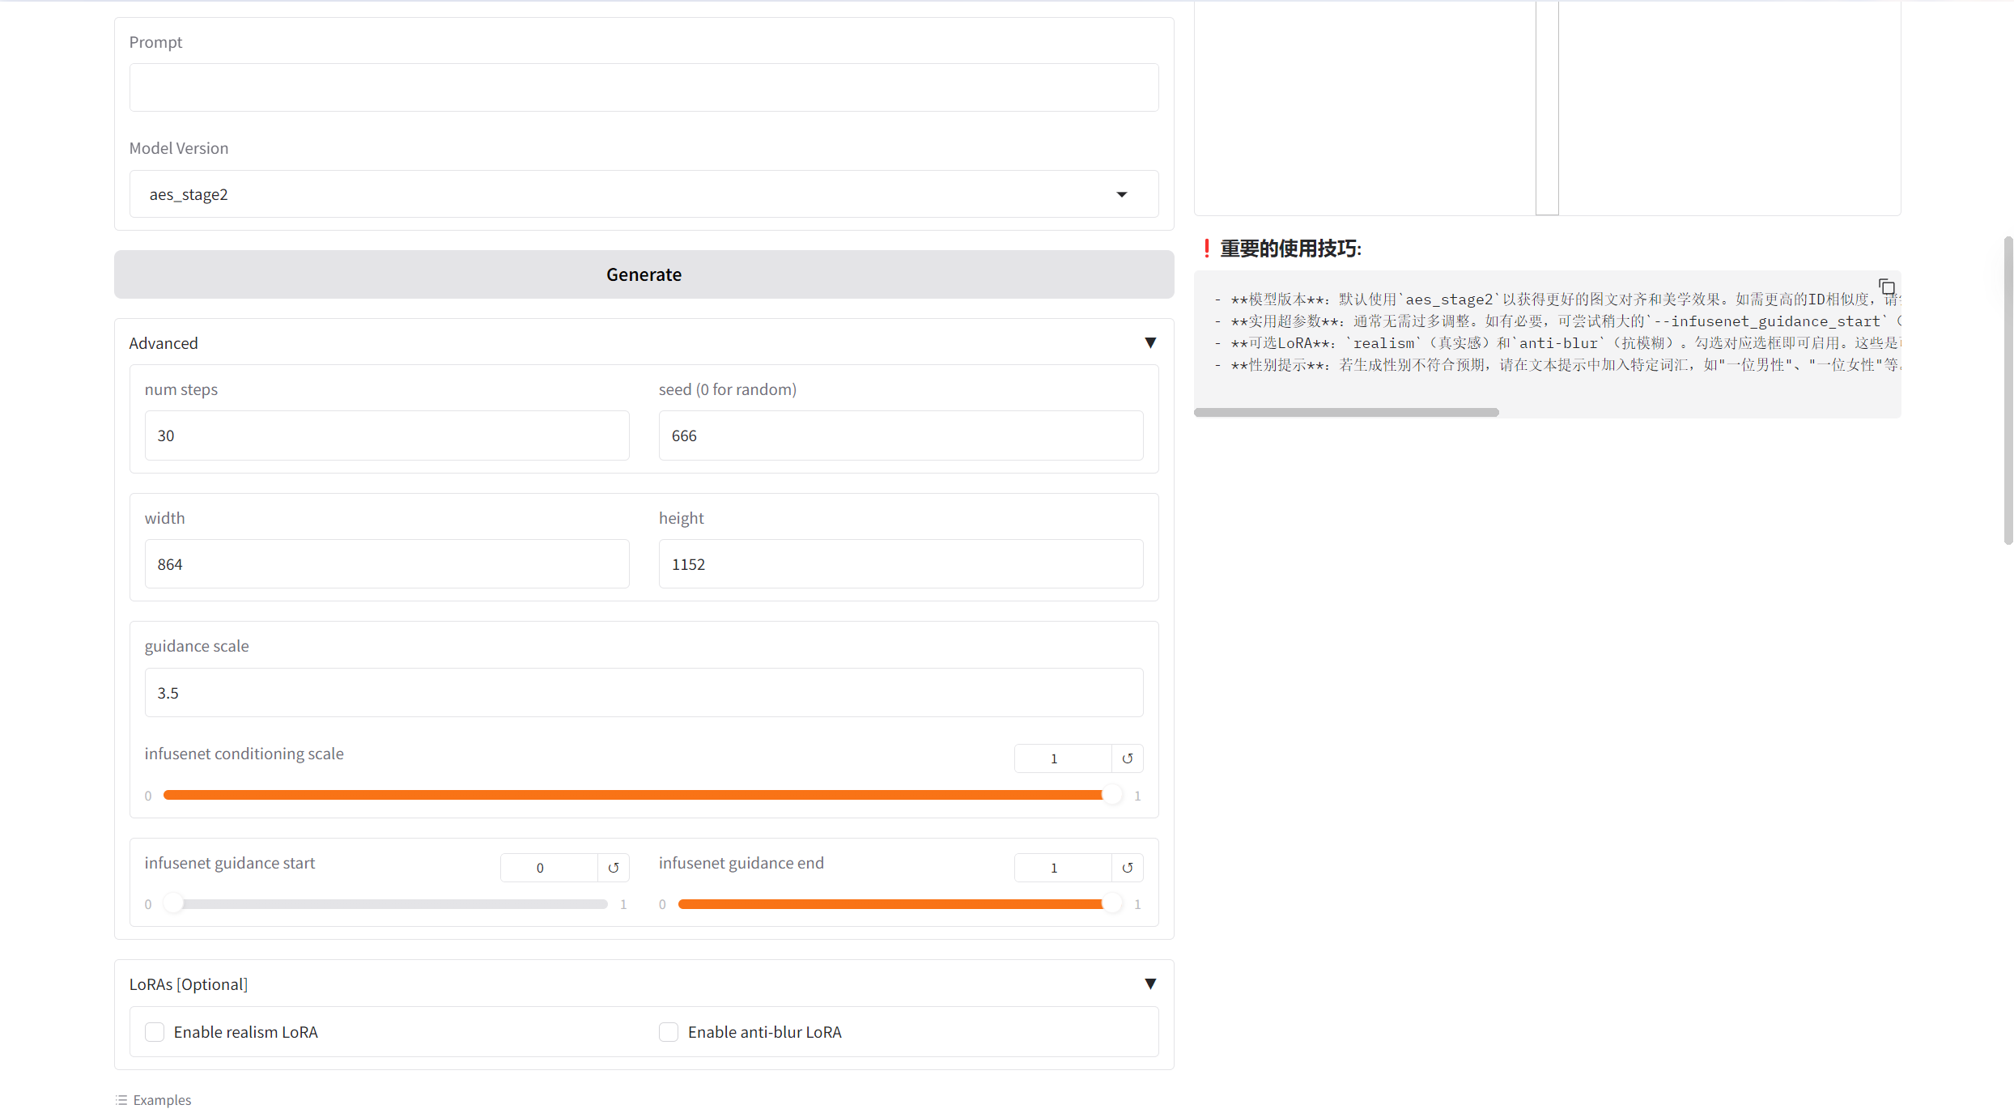Viewport: 2014px width, 1113px height.
Task: Click the guidance scale input field
Action: point(644,693)
